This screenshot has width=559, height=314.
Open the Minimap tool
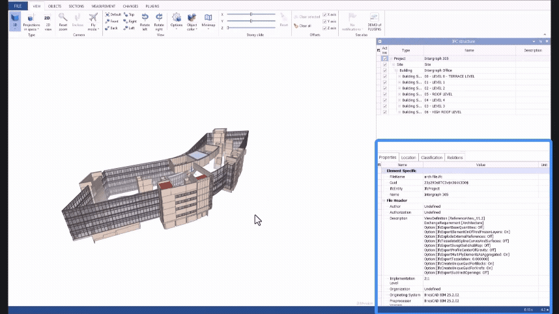click(208, 21)
